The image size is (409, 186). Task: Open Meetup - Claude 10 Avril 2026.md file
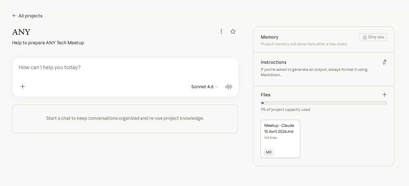pyautogui.click(x=280, y=138)
